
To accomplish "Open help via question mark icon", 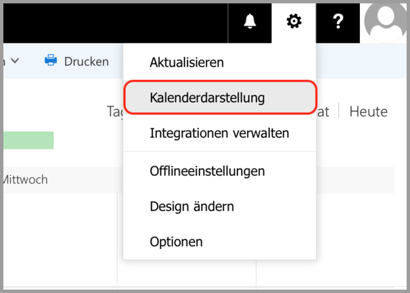I will 339,22.
